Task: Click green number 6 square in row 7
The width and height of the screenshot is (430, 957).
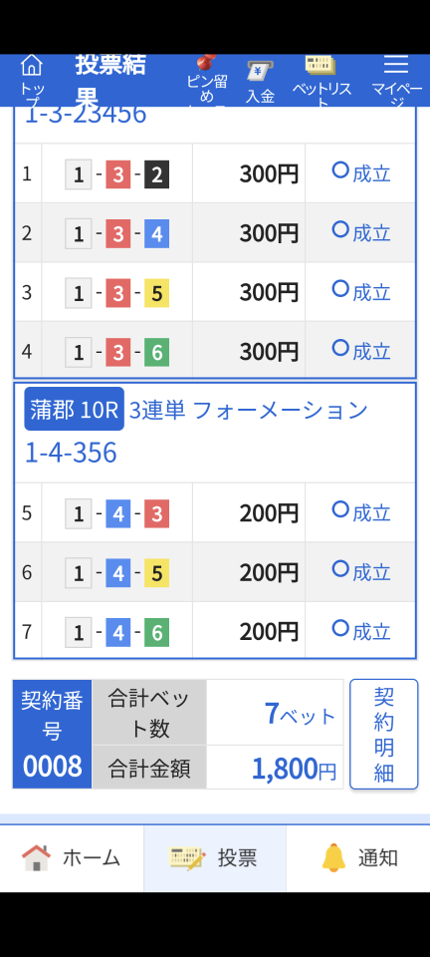Action: coord(156,633)
